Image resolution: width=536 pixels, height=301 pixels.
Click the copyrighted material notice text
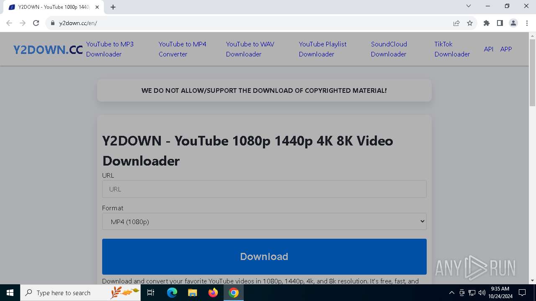click(264, 90)
